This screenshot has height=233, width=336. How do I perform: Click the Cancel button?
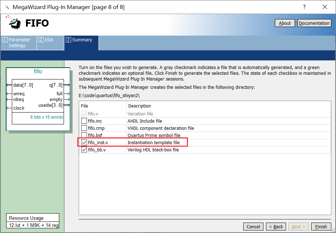tap(253, 227)
